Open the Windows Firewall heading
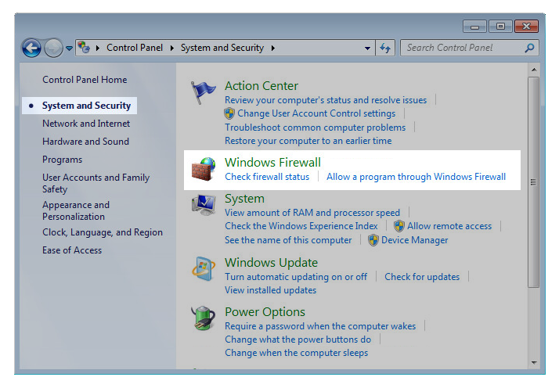 click(272, 163)
